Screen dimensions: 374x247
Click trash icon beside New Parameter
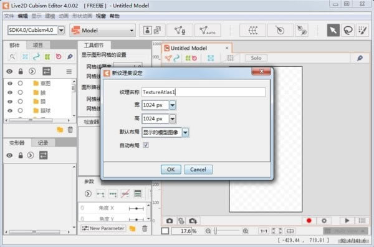pos(145,228)
